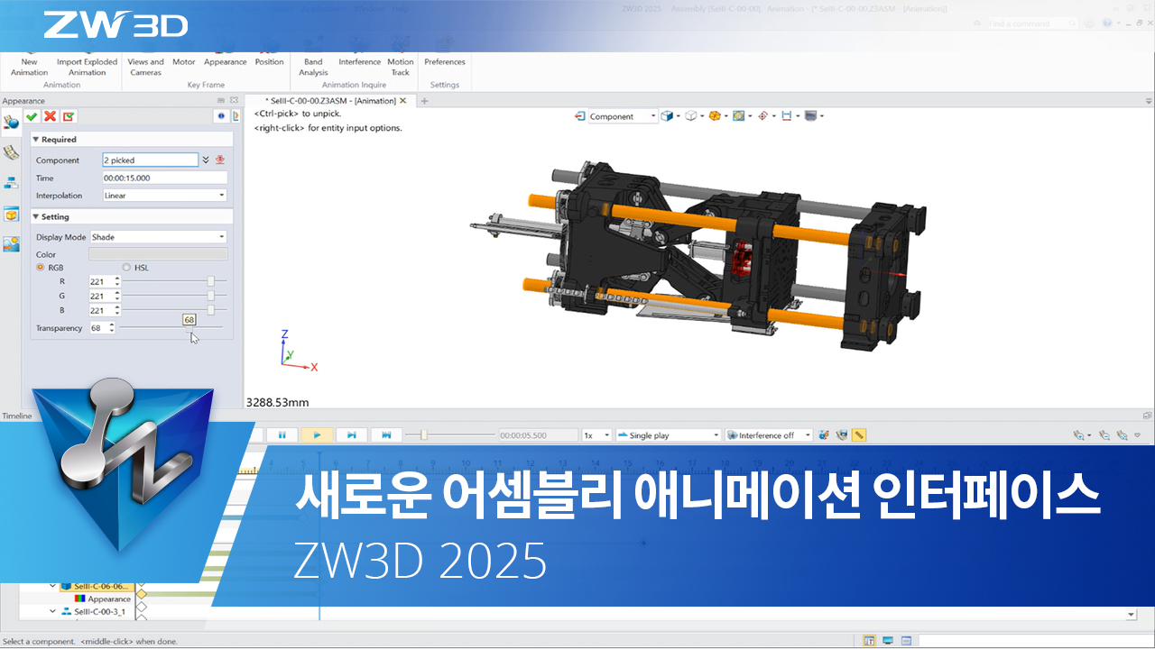Collapse the SellI-C-00-3_1 tree node
The height and width of the screenshot is (649, 1155).
pos(53,611)
